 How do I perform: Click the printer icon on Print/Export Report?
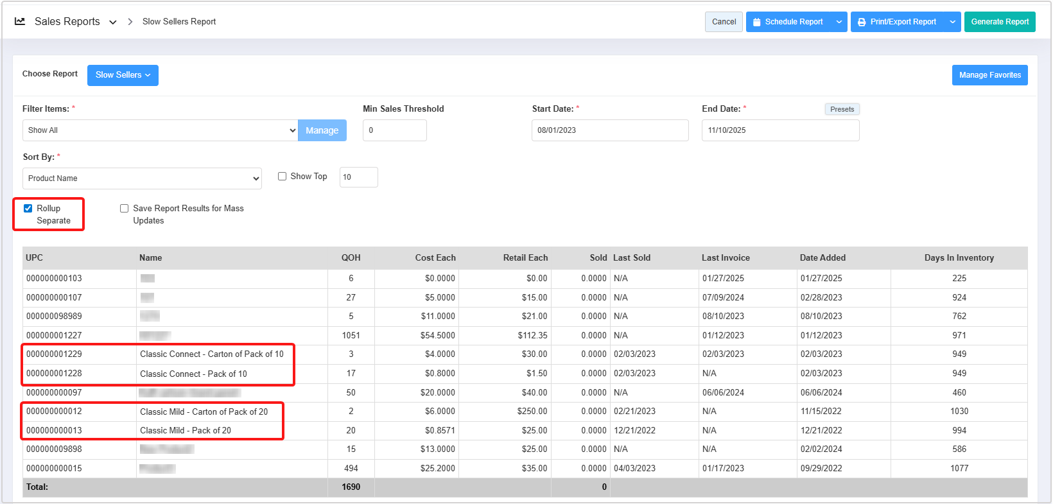click(x=862, y=22)
